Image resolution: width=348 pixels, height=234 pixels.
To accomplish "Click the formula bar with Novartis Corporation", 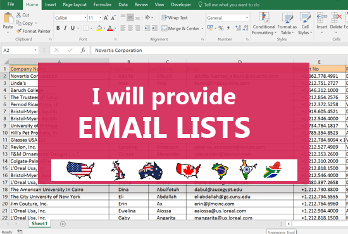I will click(220, 51).
